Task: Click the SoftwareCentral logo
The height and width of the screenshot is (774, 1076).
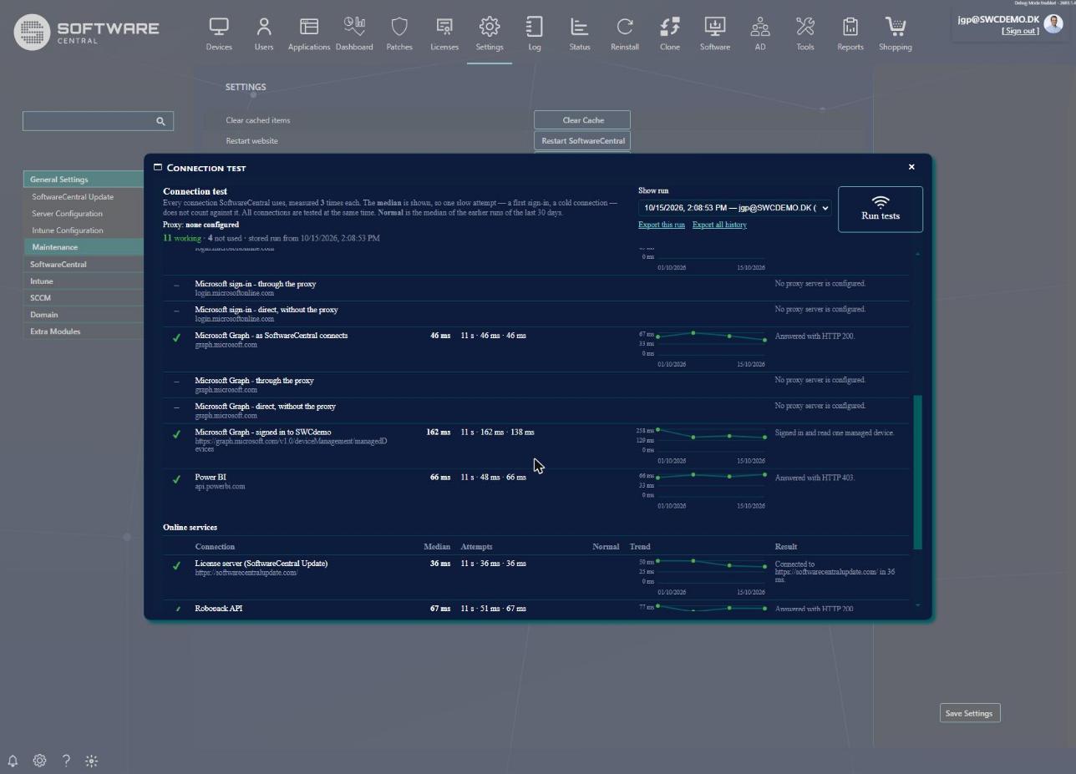Action: 87,32
